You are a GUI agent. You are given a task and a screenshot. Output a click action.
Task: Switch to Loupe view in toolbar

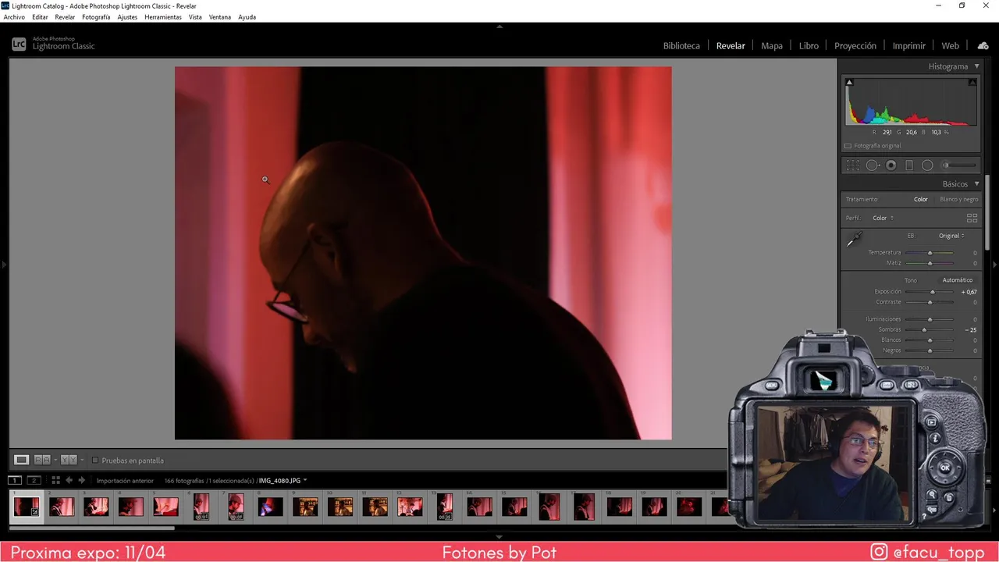(21, 460)
